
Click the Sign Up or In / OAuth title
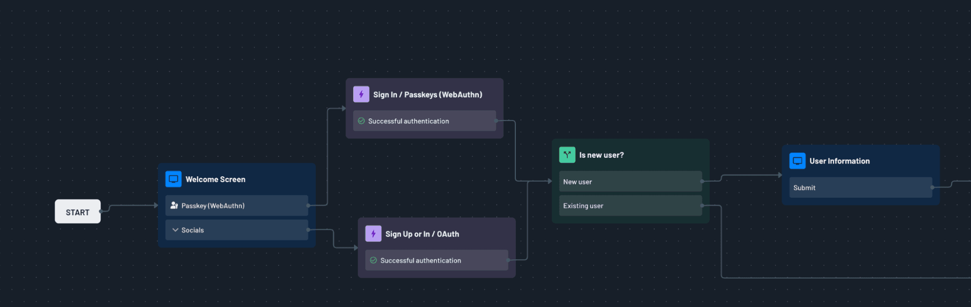[422, 234]
